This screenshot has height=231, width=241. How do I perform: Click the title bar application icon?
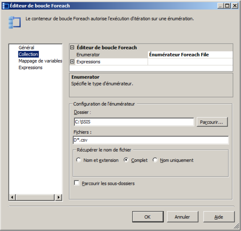click(5, 5)
